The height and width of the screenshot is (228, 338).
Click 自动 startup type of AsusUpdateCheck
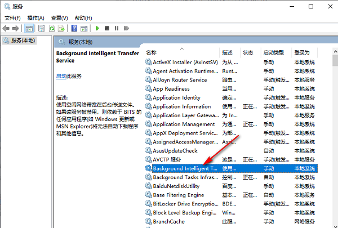(x=269, y=150)
